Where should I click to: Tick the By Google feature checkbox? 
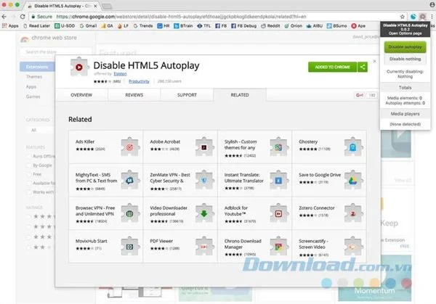pyautogui.click(x=28, y=165)
